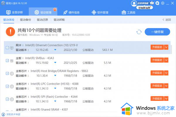Select the date 2022/1/30

(70, 50)
